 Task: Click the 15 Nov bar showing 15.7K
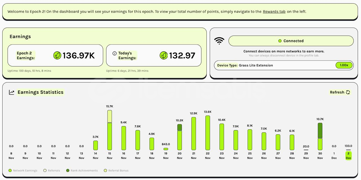(110, 130)
